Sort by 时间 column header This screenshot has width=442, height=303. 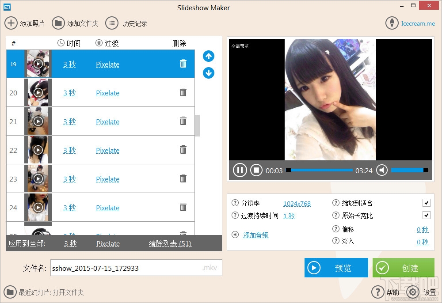69,43
